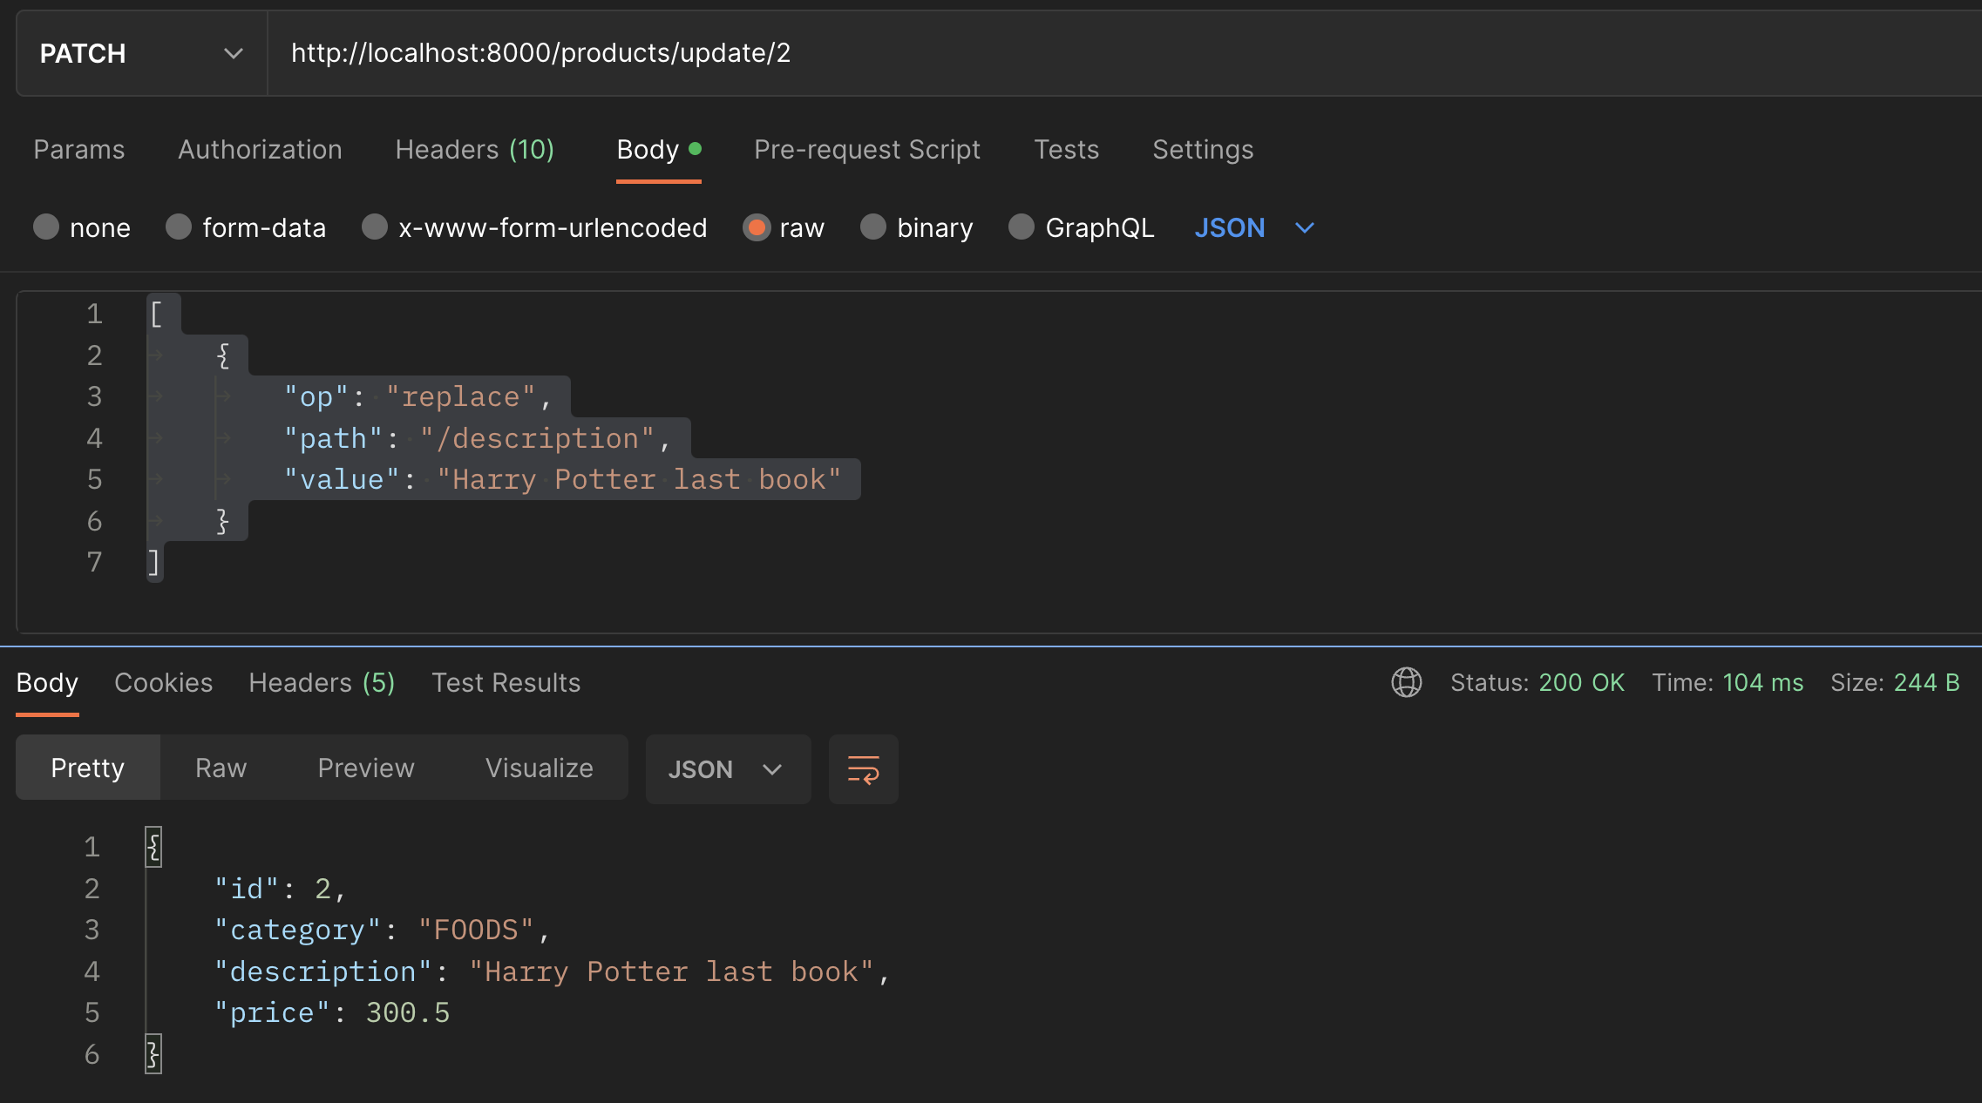Open the Tests tab
The image size is (1982, 1103).
(1066, 150)
